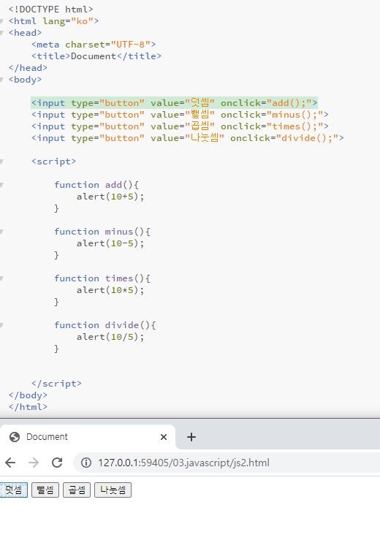
Task: Collapse the body tag fold arrow
Action: [1, 80]
